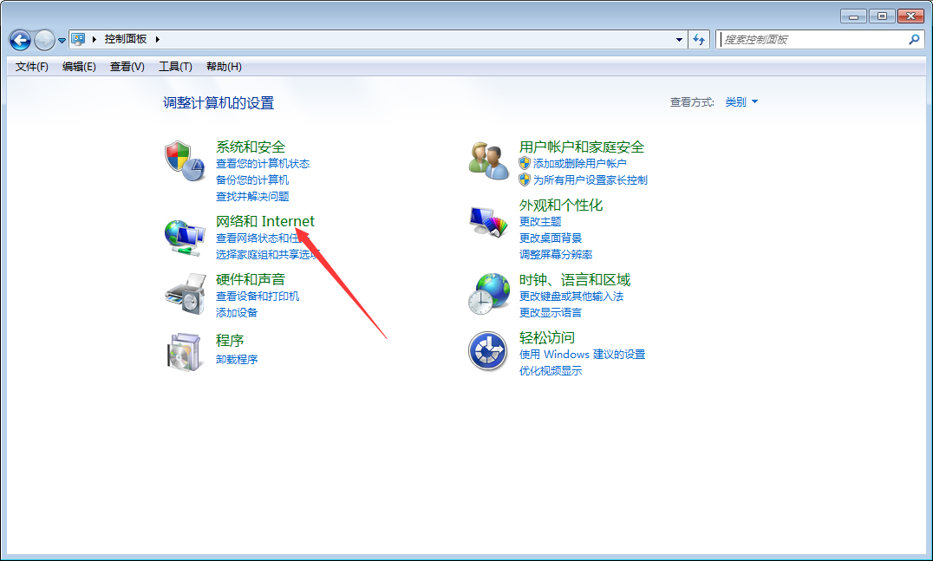Open the 工具(T) menu

pyautogui.click(x=174, y=66)
